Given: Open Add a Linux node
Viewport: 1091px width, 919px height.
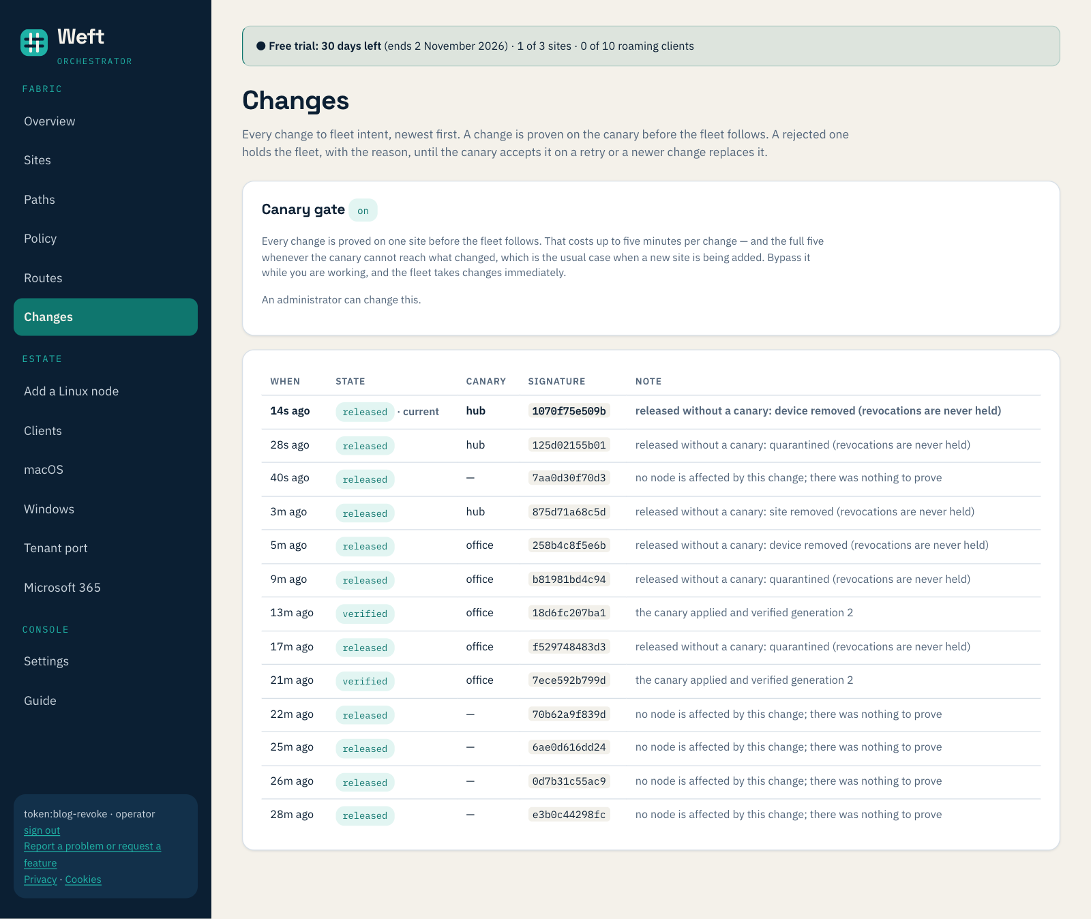Looking at the screenshot, I should click(106, 391).
